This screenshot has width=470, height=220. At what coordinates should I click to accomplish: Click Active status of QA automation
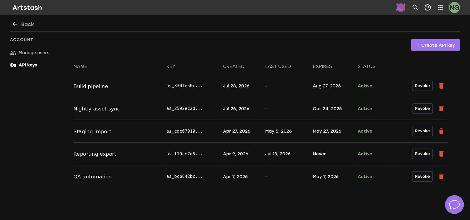coord(365,177)
